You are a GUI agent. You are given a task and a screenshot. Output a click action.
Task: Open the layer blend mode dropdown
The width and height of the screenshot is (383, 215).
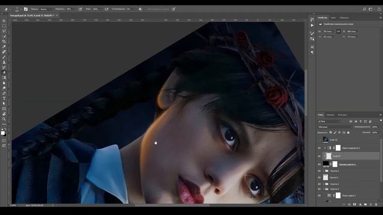(335, 127)
